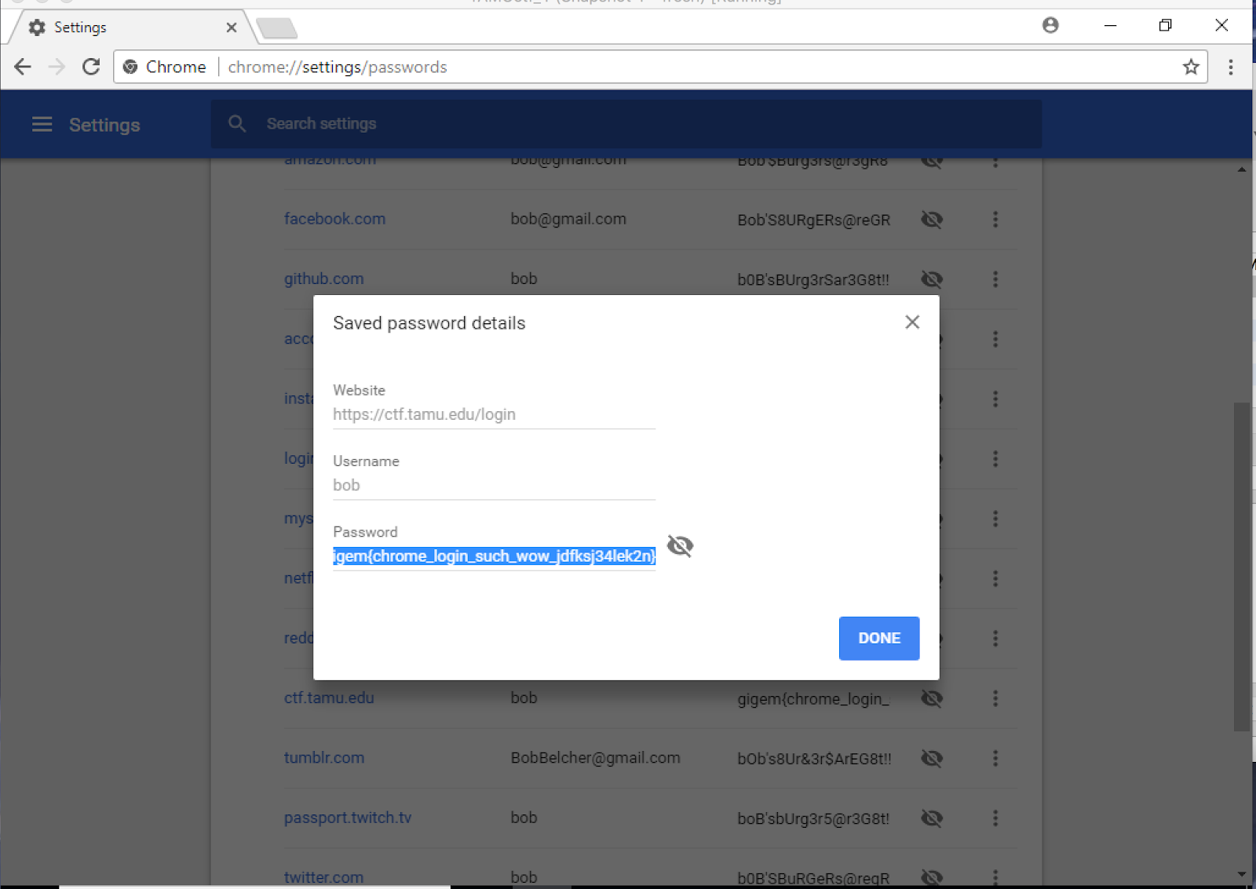
Task: Open more actions for the mys… row
Action: pos(995,519)
